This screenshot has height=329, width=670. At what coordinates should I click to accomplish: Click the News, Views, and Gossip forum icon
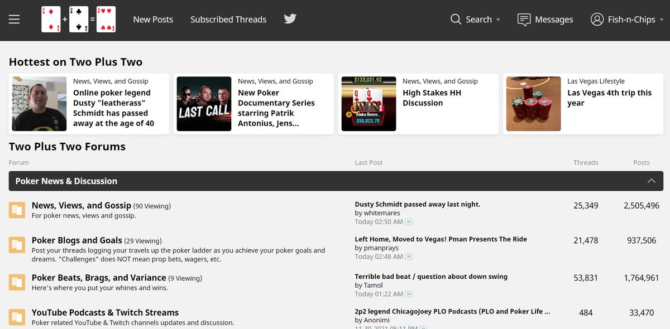17,210
